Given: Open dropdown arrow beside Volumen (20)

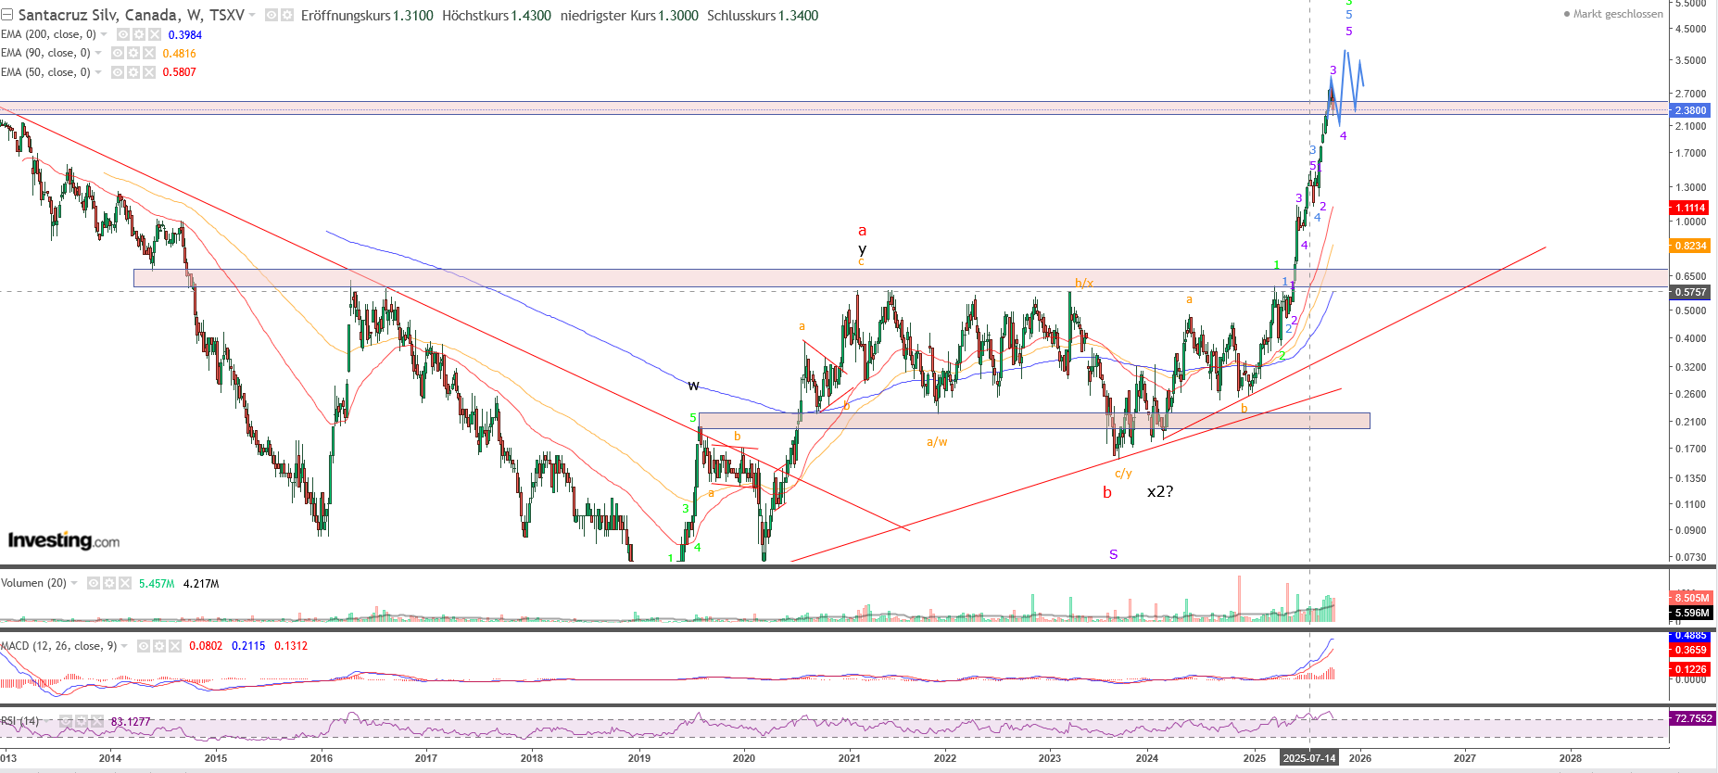Looking at the screenshot, I should click(74, 583).
